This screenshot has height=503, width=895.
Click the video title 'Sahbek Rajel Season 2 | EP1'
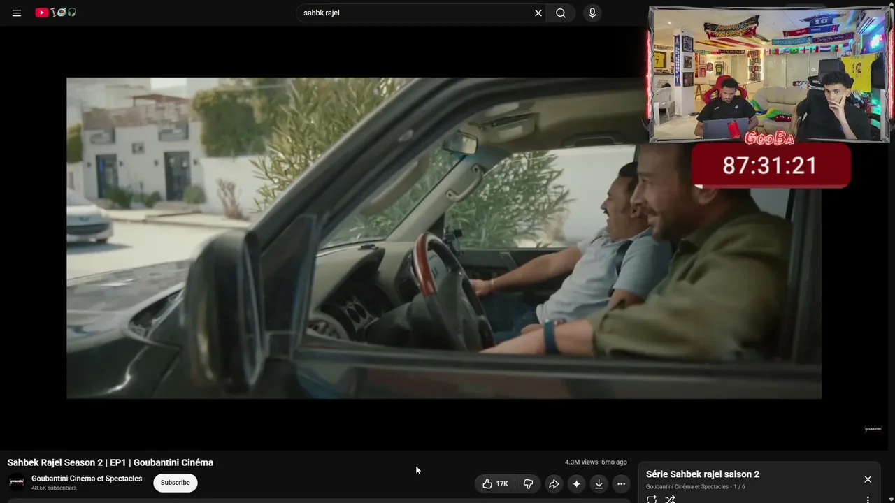pyautogui.click(x=110, y=462)
